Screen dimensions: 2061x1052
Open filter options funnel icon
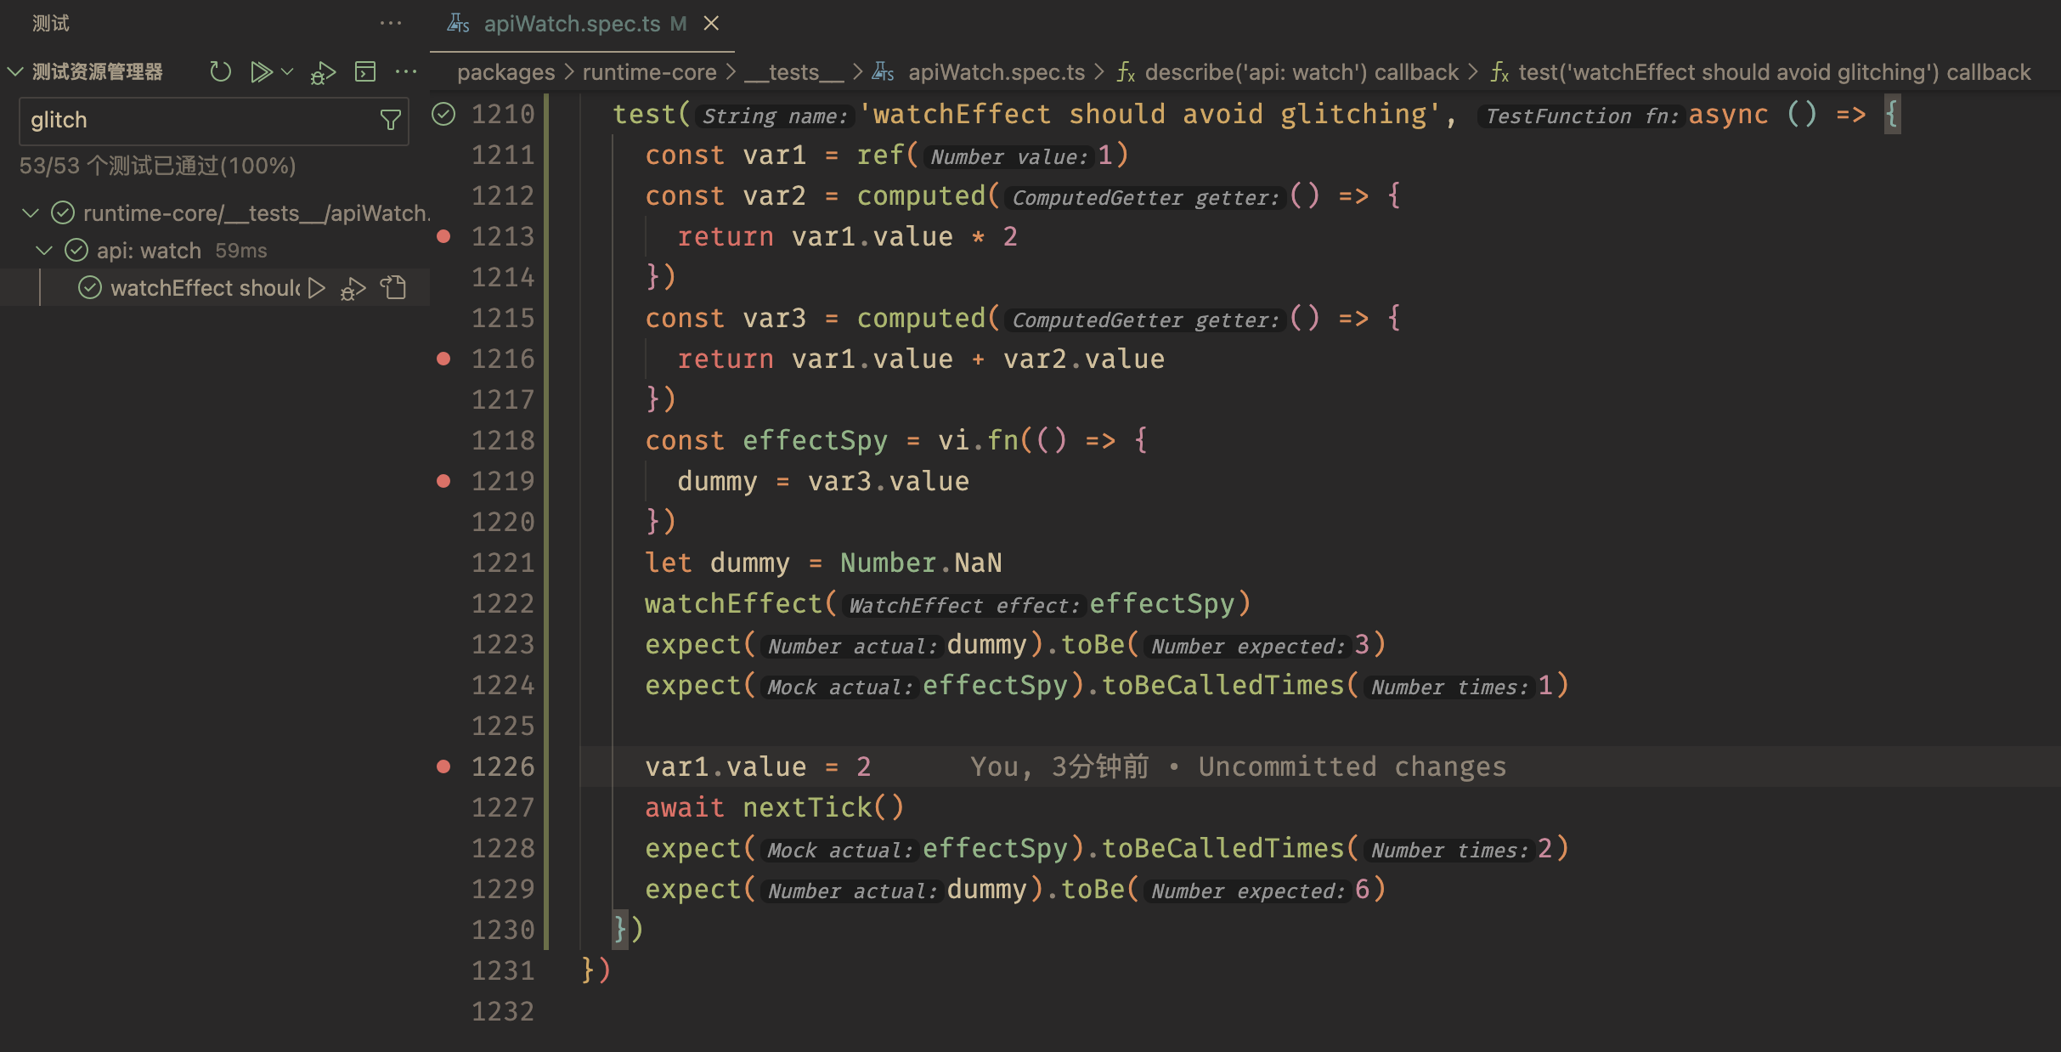pos(390,120)
